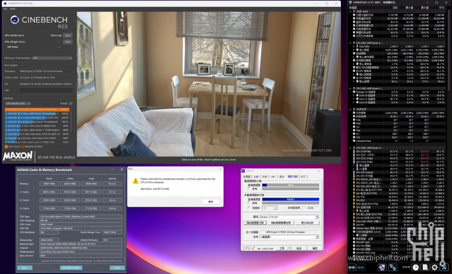Image resolution: width=452 pixels, height=274 pixels.
Task: Start logging via HWiNFO's sheet-with-plus icon
Action: click(x=425, y=268)
